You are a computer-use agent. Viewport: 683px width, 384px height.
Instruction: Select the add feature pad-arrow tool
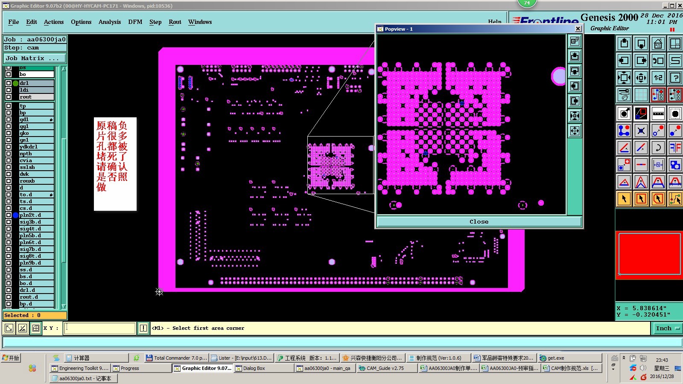pos(624,113)
